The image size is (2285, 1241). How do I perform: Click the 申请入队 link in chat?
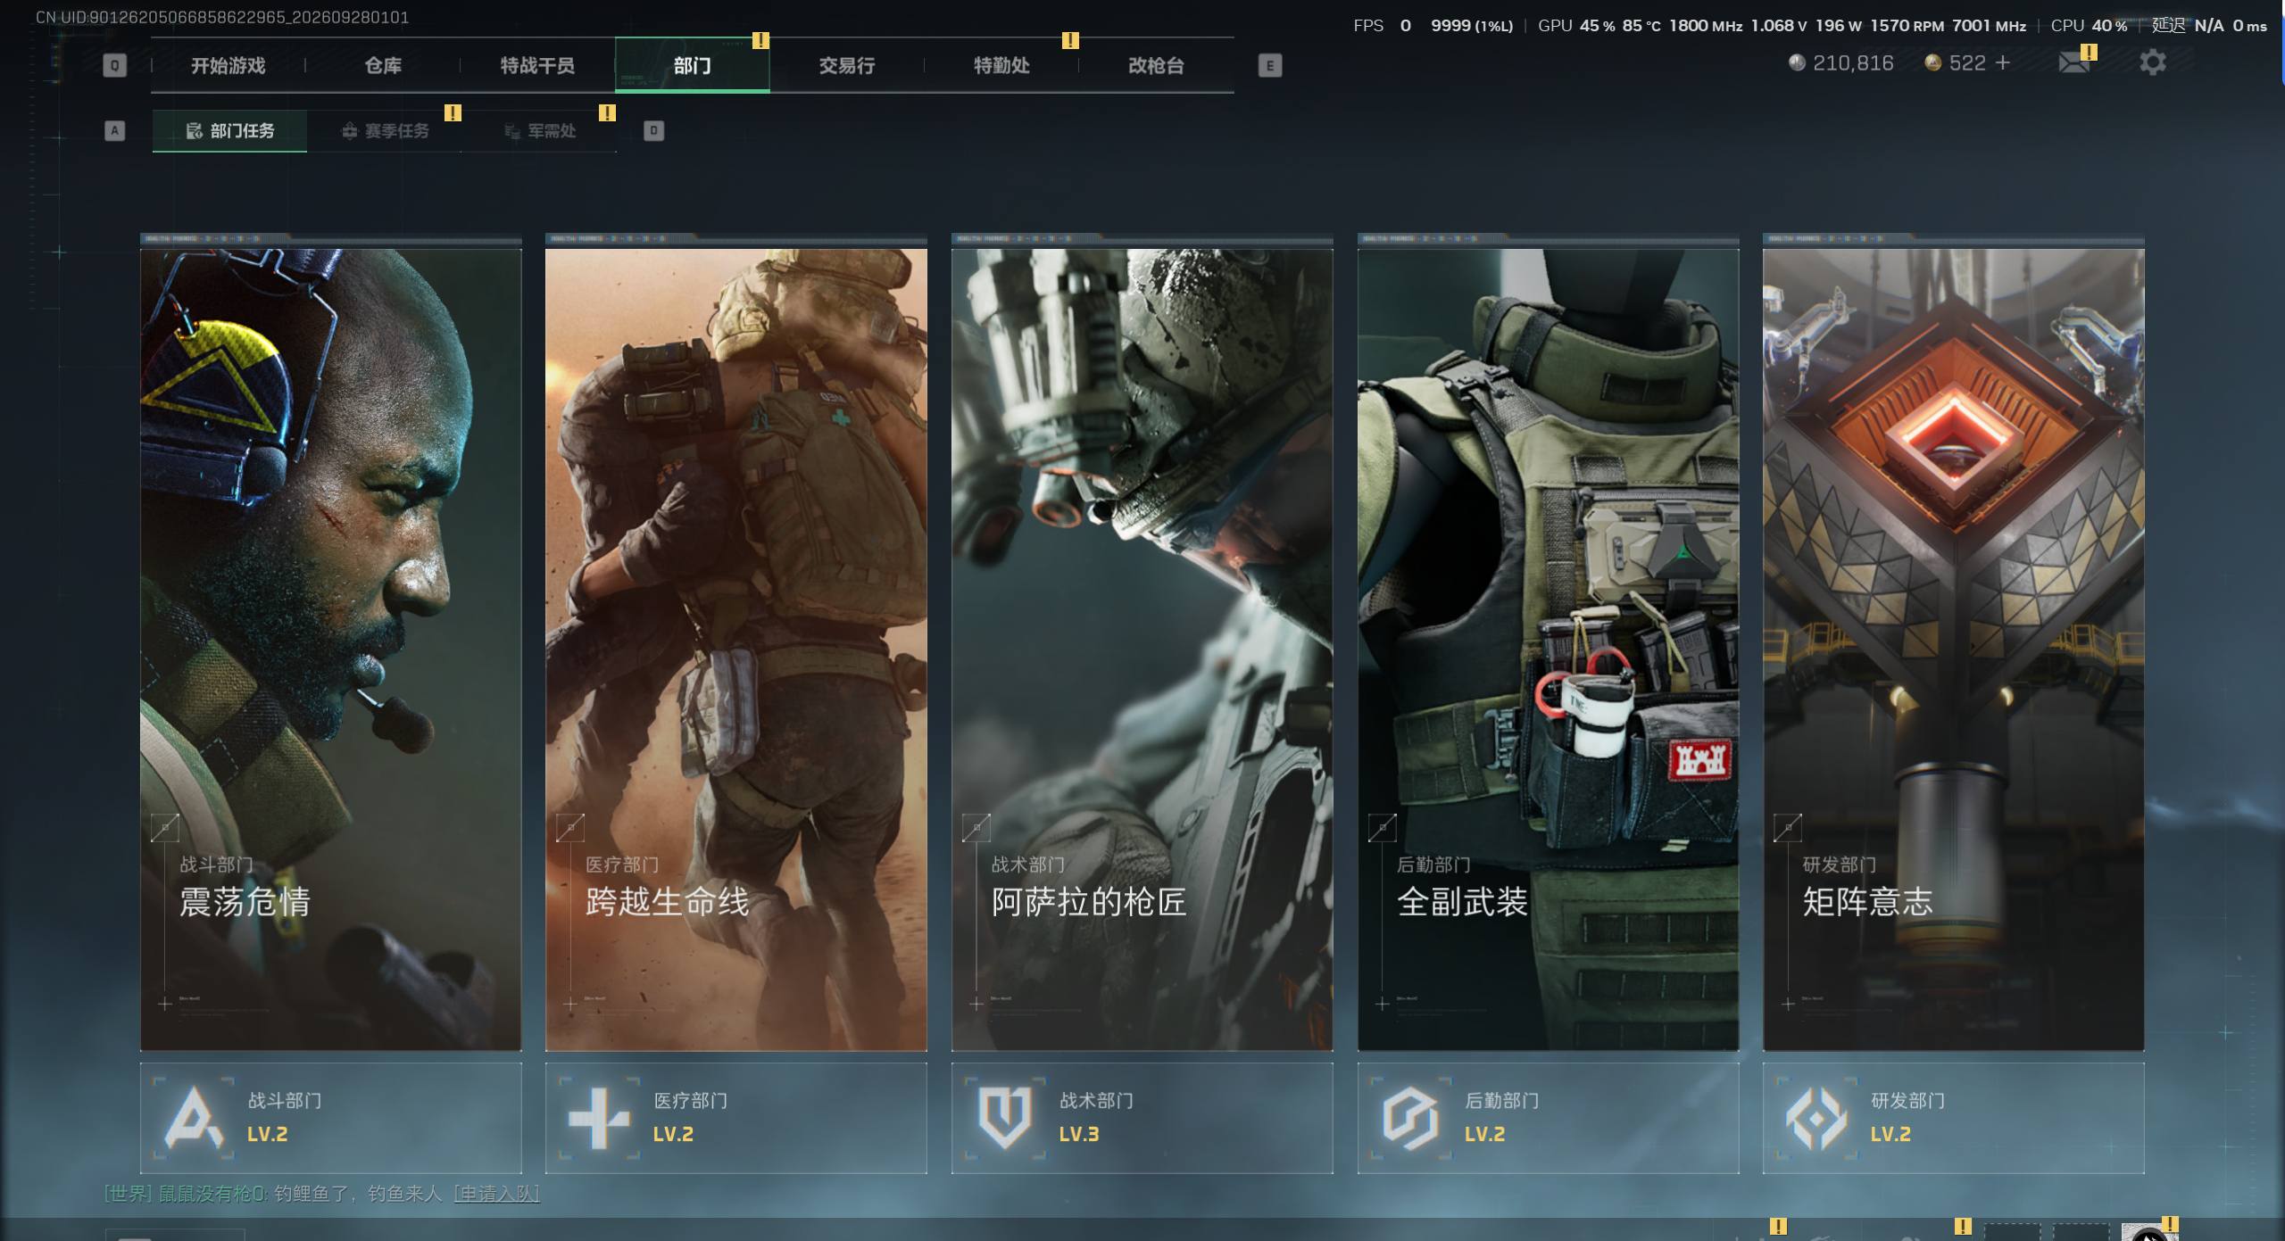496,1193
